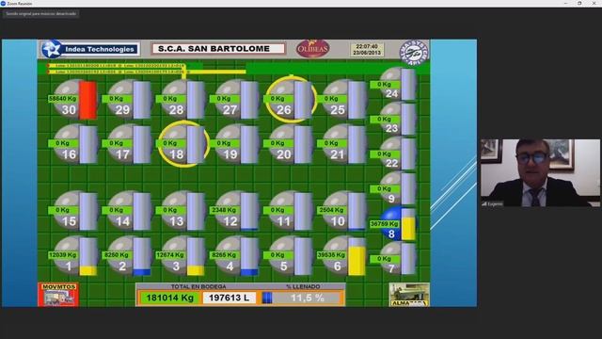Click the TOTAL EN BODEGA heading
Screen dimensions: 602x339
click(198, 286)
